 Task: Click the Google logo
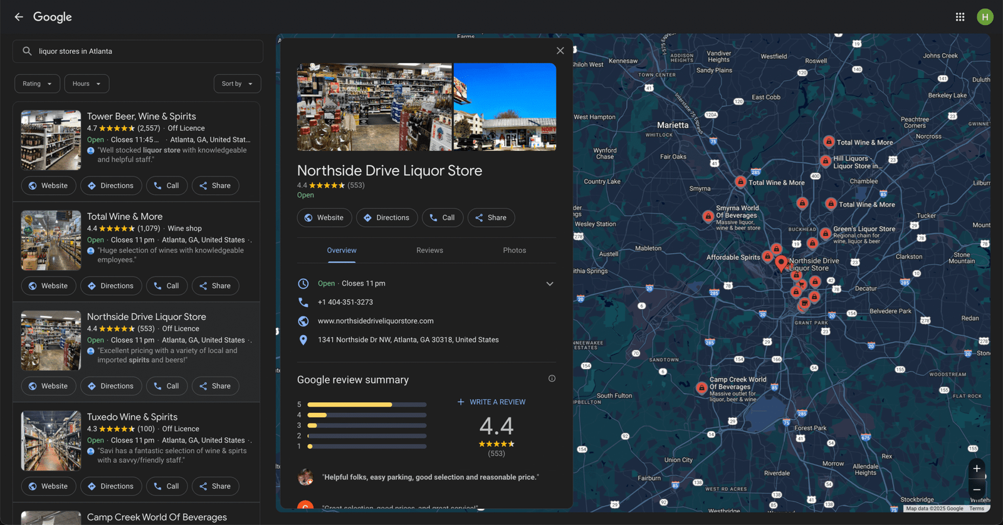(53, 17)
